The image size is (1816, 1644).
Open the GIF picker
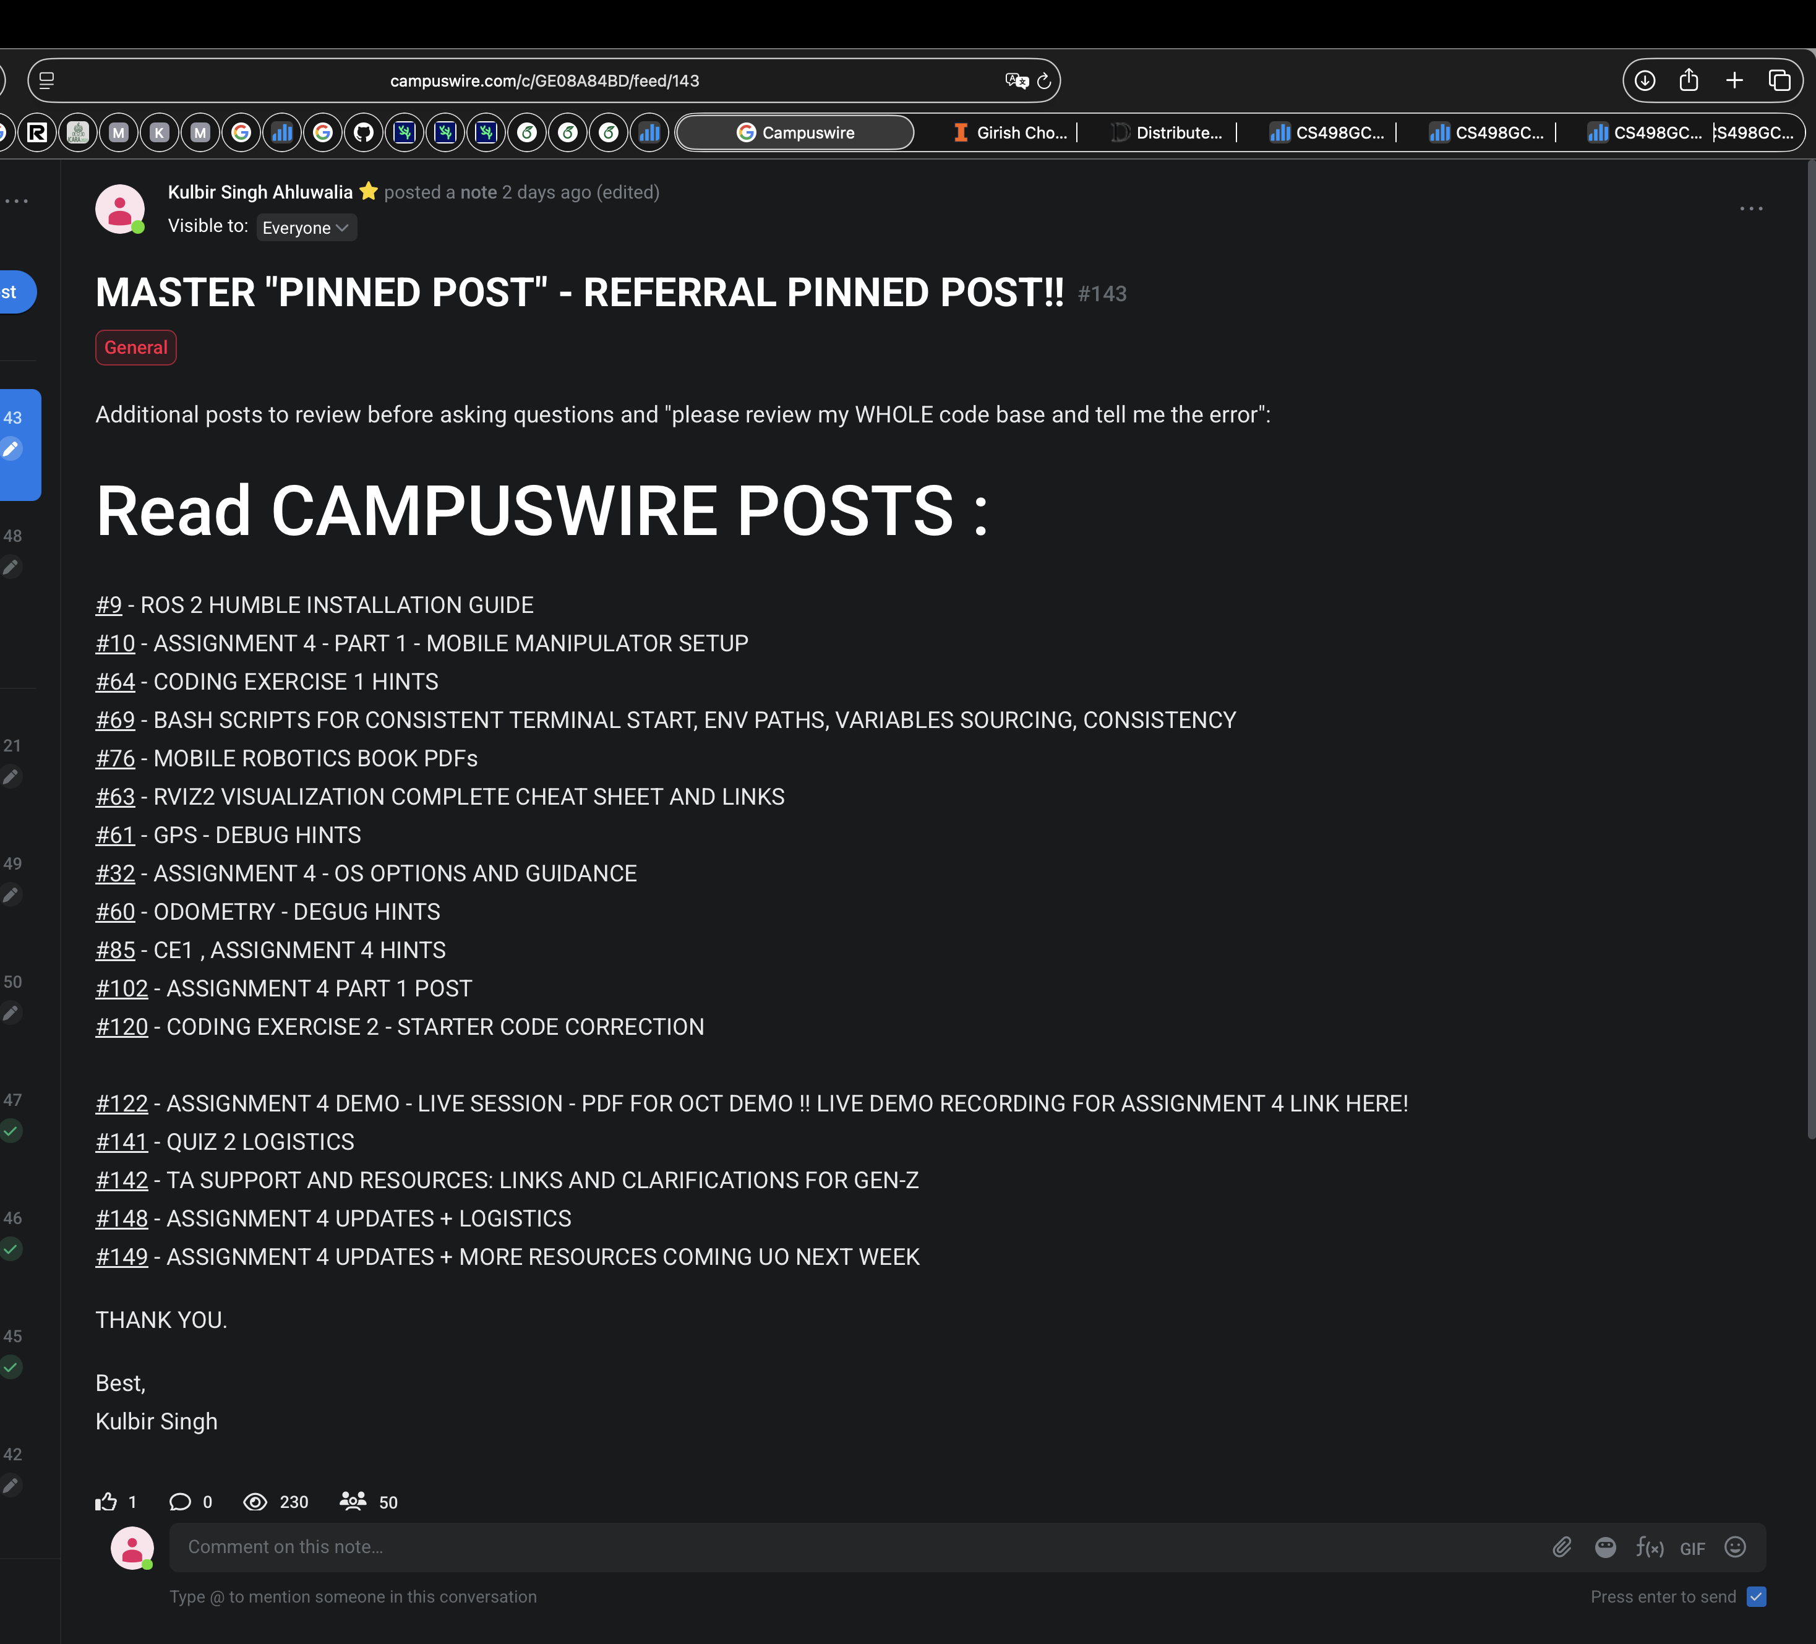1692,1549
